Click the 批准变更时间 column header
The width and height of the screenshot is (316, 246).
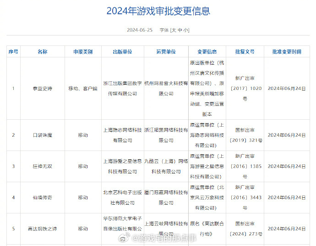pos(287,52)
